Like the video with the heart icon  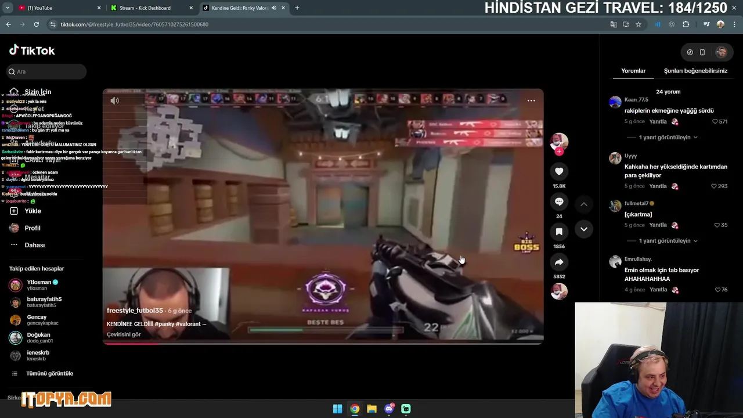[x=559, y=171]
